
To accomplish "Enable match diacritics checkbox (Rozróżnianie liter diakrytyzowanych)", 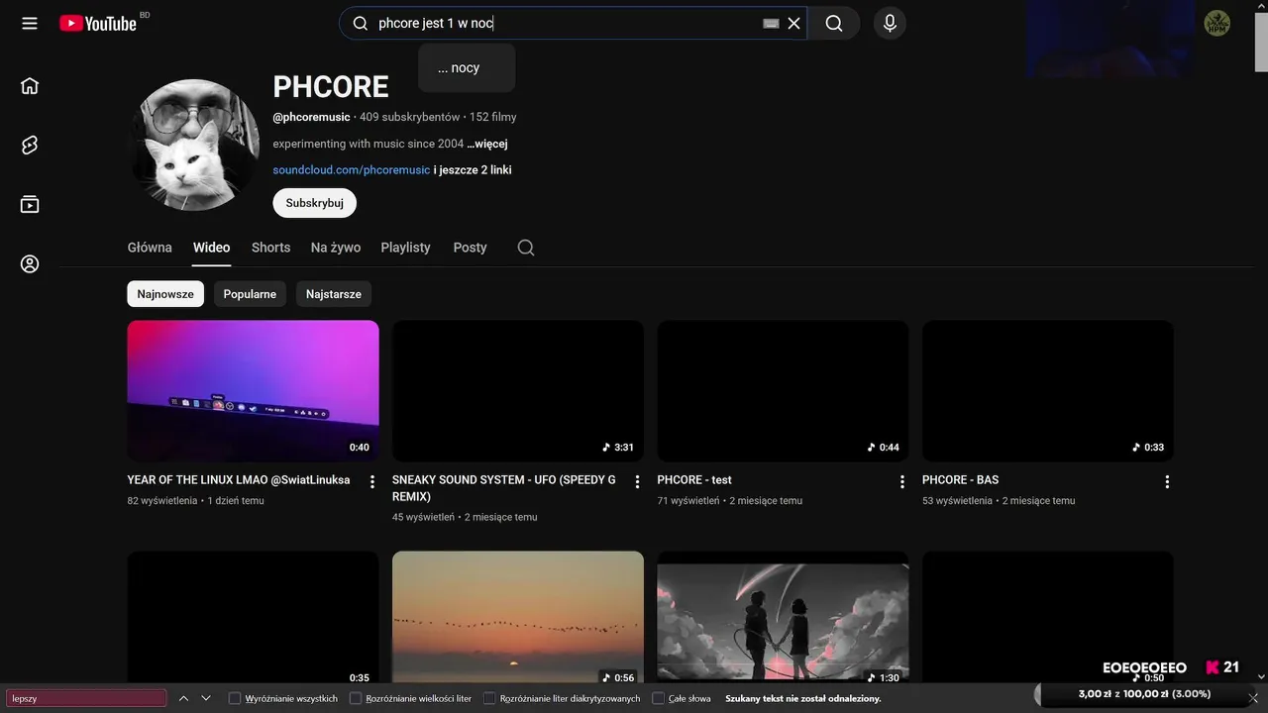I will click(x=489, y=698).
